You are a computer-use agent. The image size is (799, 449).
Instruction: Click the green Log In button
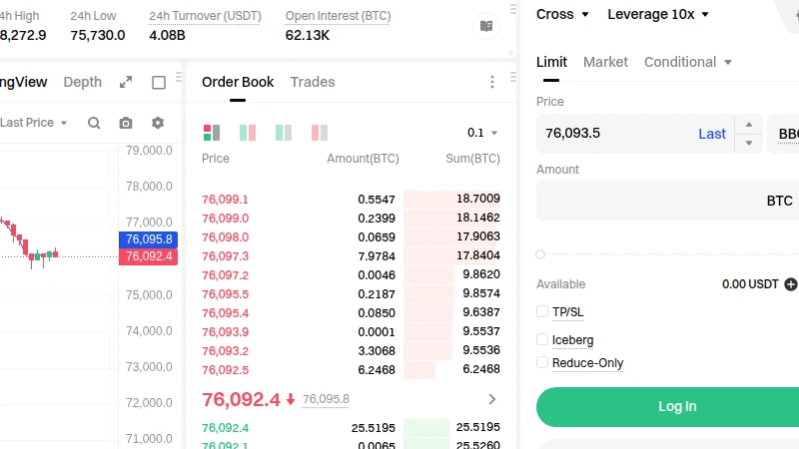[667, 407]
